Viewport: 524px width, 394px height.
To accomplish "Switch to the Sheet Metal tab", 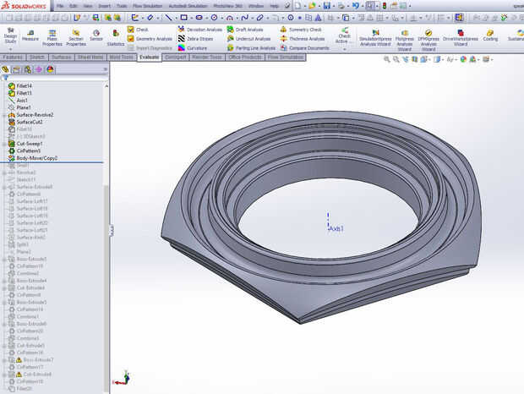I will 90,57.
